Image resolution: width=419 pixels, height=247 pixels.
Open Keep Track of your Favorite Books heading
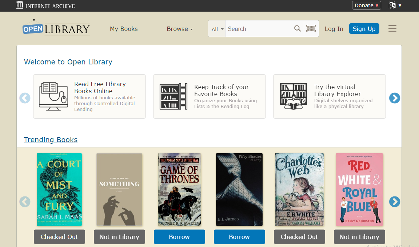click(x=222, y=91)
